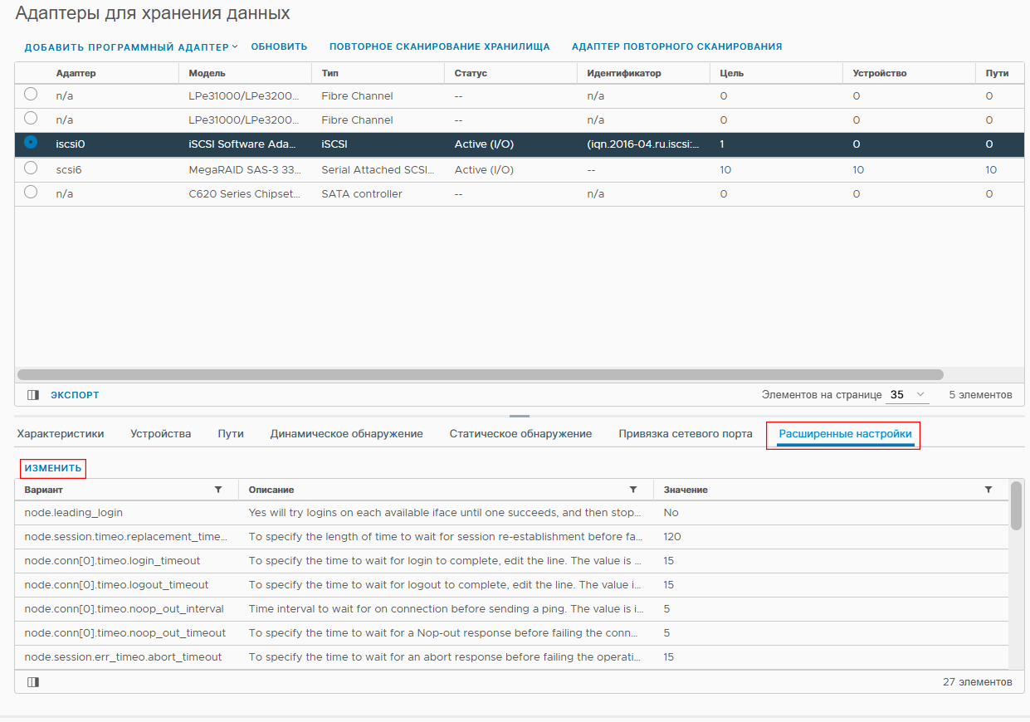Filter the Описание column

pyautogui.click(x=633, y=490)
